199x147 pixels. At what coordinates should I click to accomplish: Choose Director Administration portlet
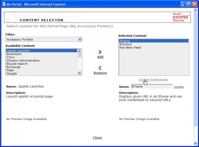point(23,60)
